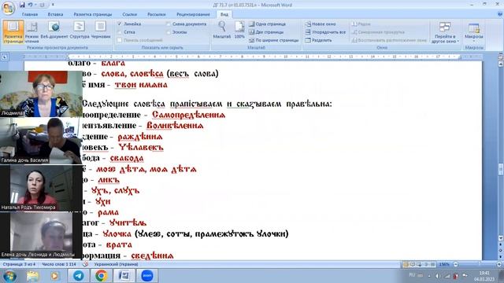
Task: Show one page (Одна страница)
Action: point(267,24)
